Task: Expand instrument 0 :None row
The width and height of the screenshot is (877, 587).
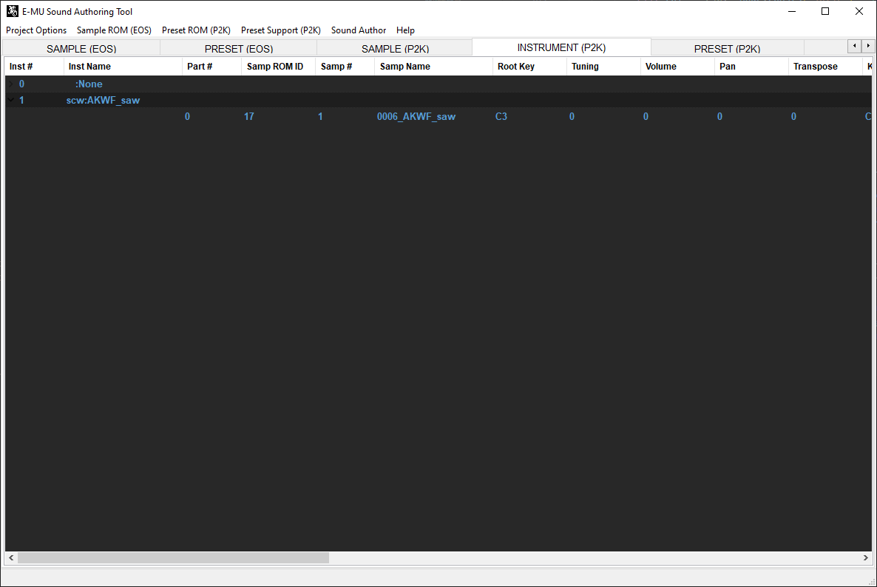Action: click(10, 84)
